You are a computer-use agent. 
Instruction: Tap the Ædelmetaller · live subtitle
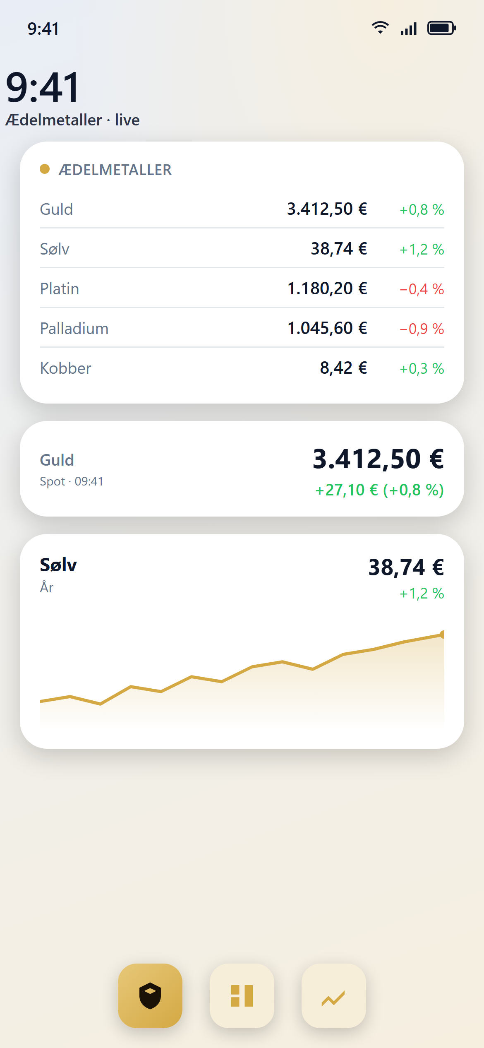[x=72, y=120]
